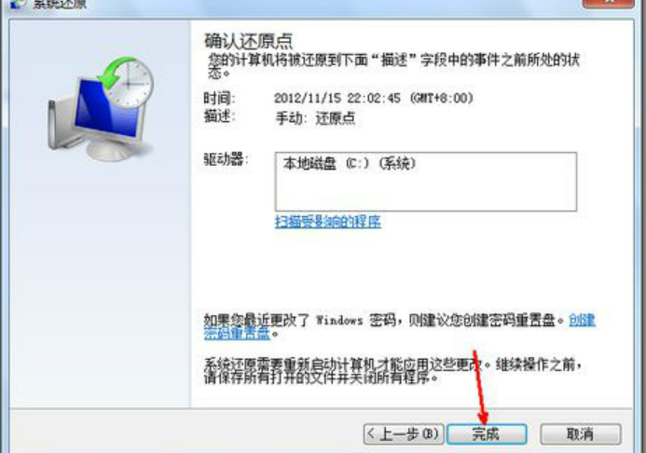
Task: Click the 确认还原点 heading
Action: (249, 41)
